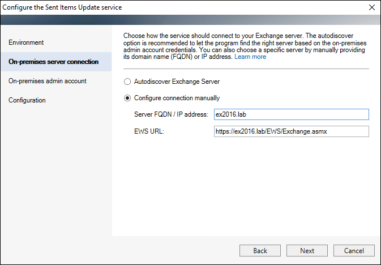Click the Autodiscover Exchange Server label text
Image resolution: width=381 pixels, height=265 pixels.
(177, 82)
